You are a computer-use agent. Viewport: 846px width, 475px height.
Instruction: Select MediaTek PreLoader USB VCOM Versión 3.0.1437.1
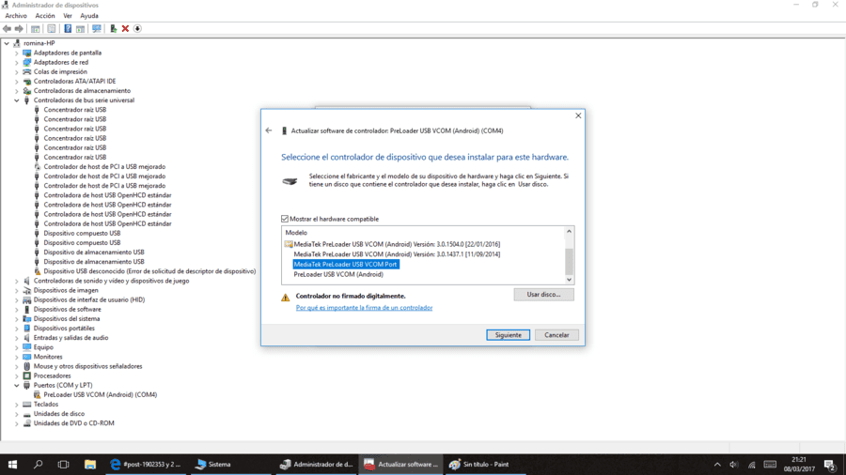coord(397,254)
